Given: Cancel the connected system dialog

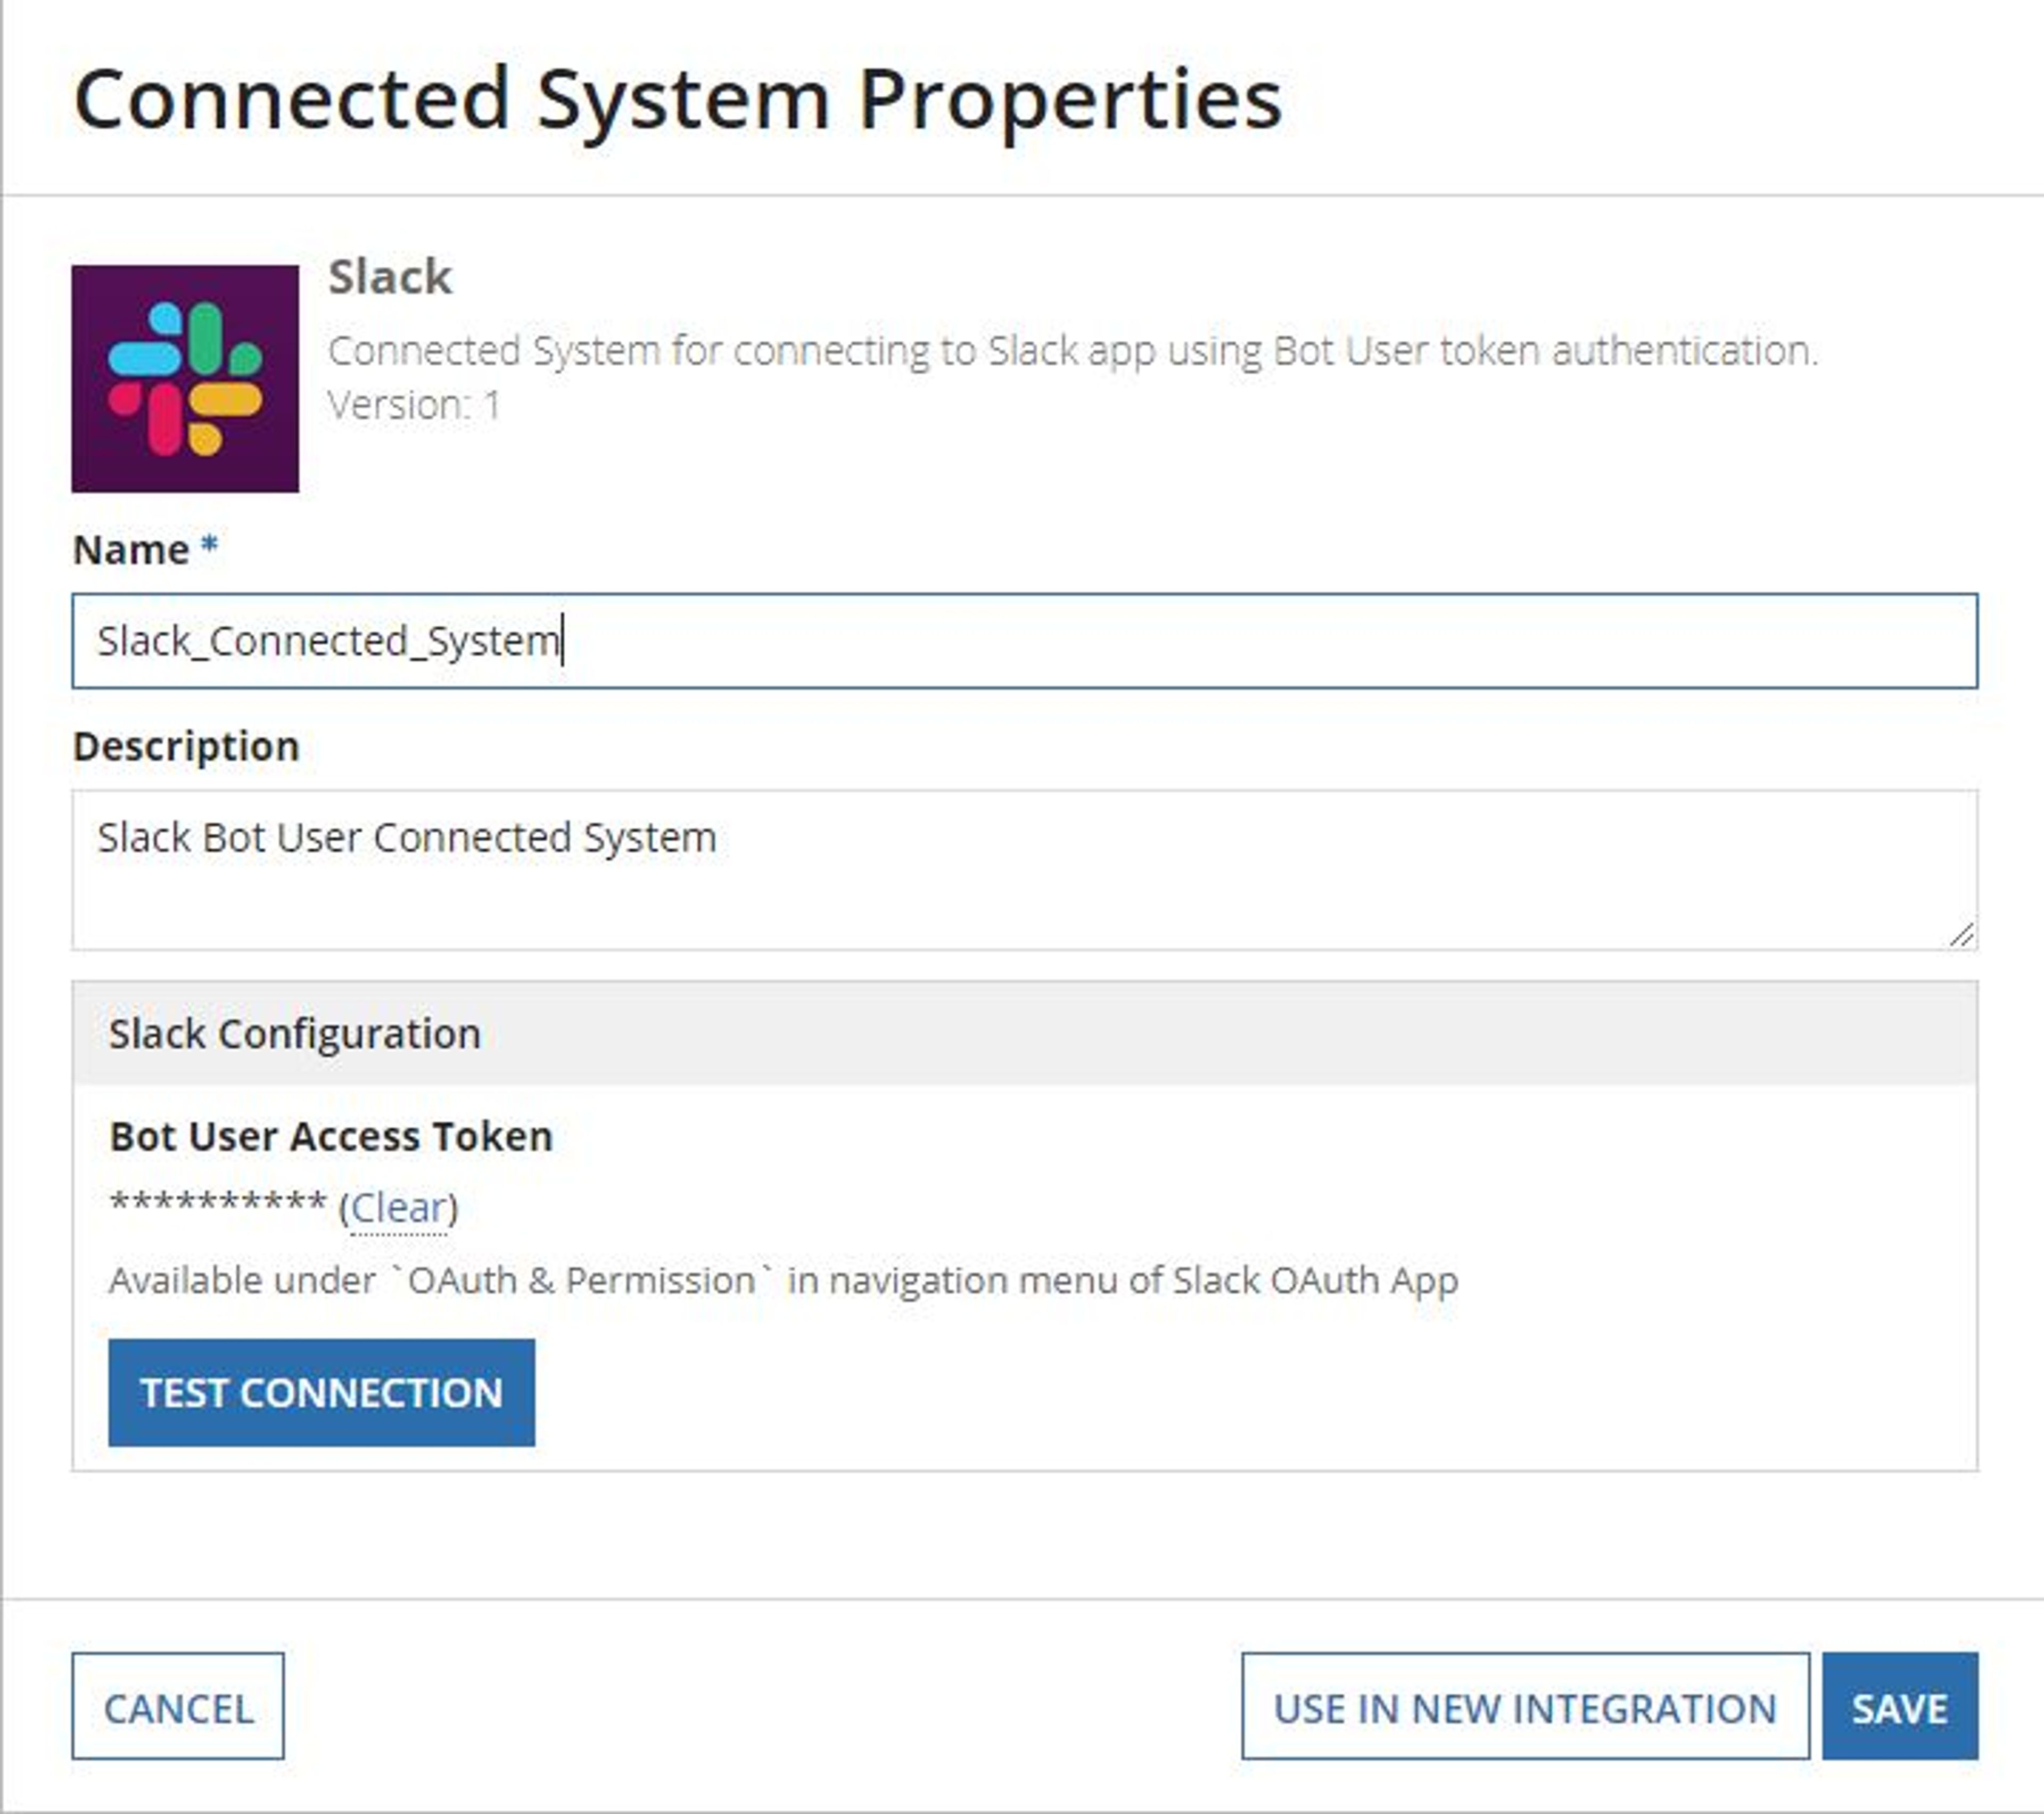Looking at the screenshot, I should [178, 1707].
